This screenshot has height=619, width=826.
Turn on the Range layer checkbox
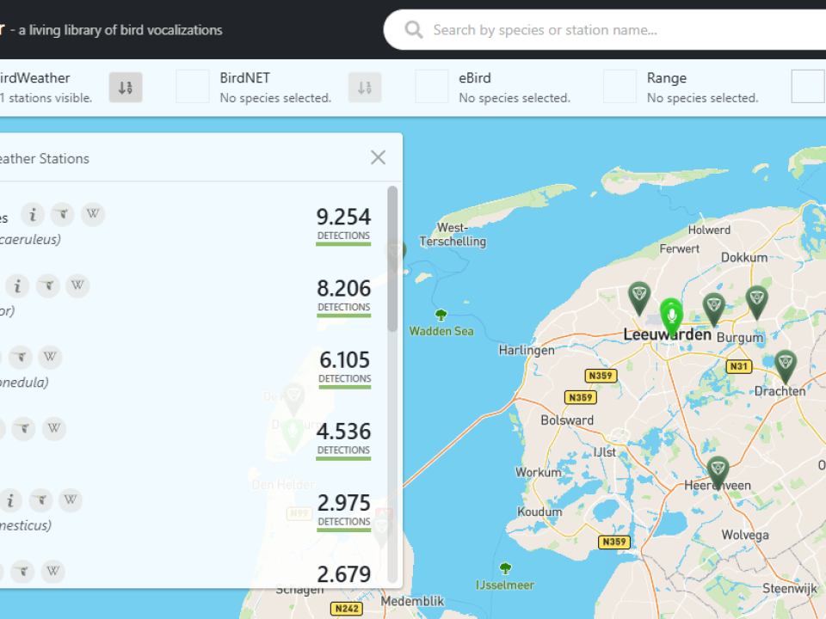coord(619,87)
